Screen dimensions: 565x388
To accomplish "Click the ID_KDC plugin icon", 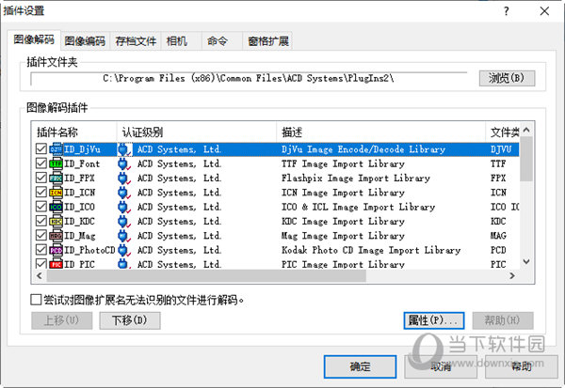I will [56, 221].
